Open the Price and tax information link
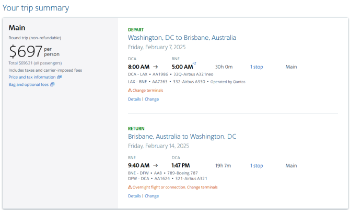The width and height of the screenshot is (350, 210). [32, 77]
